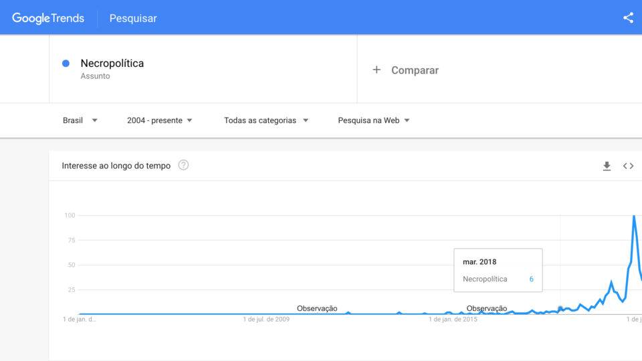This screenshot has width=642, height=361.
Task: Click the mar. 2018 data point marker
Action: click(x=560, y=309)
